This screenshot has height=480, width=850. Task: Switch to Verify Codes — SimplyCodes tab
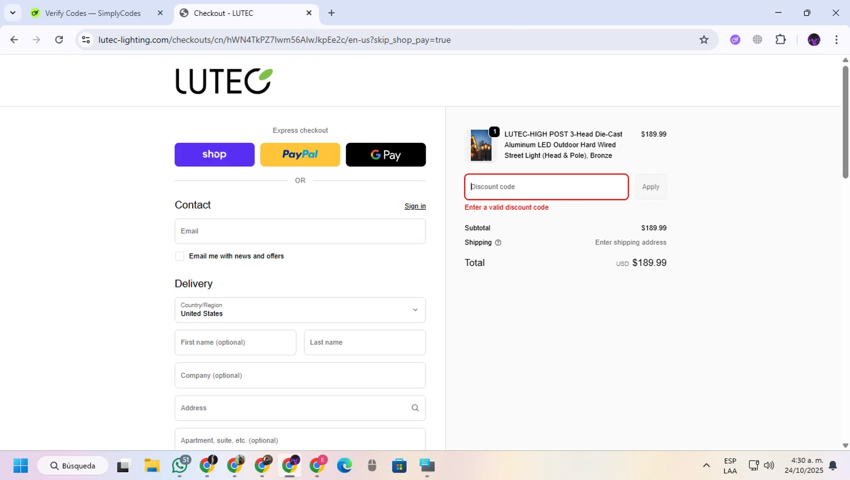[x=93, y=13]
